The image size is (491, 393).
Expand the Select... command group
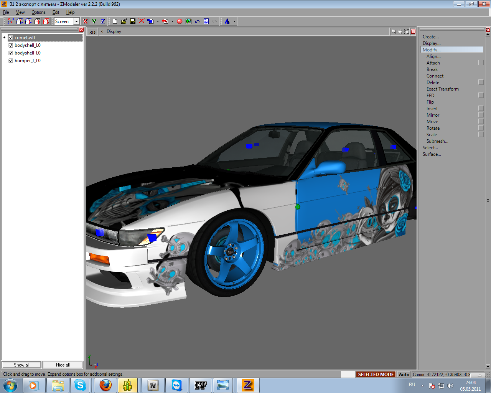[430, 148]
